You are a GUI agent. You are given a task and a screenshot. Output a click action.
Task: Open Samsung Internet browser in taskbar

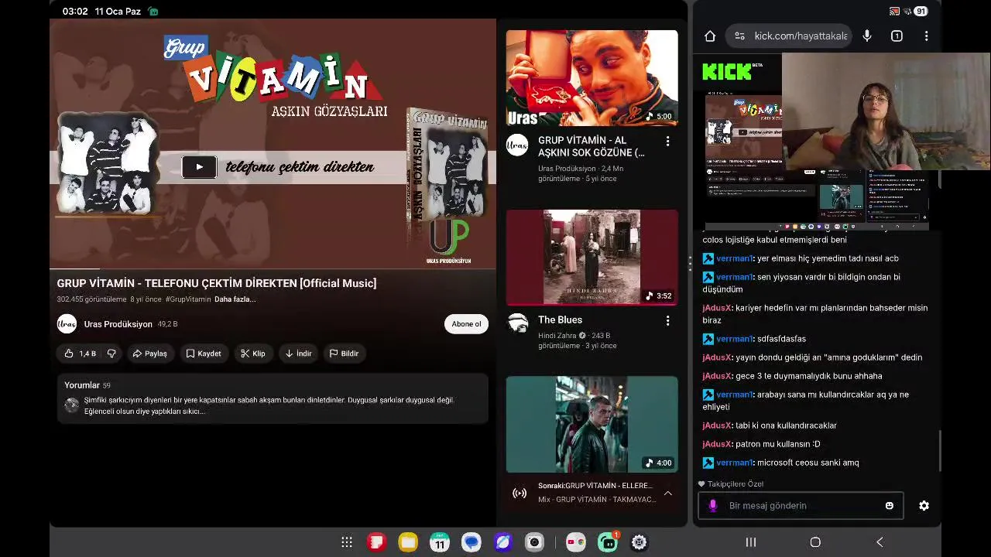click(x=503, y=542)
